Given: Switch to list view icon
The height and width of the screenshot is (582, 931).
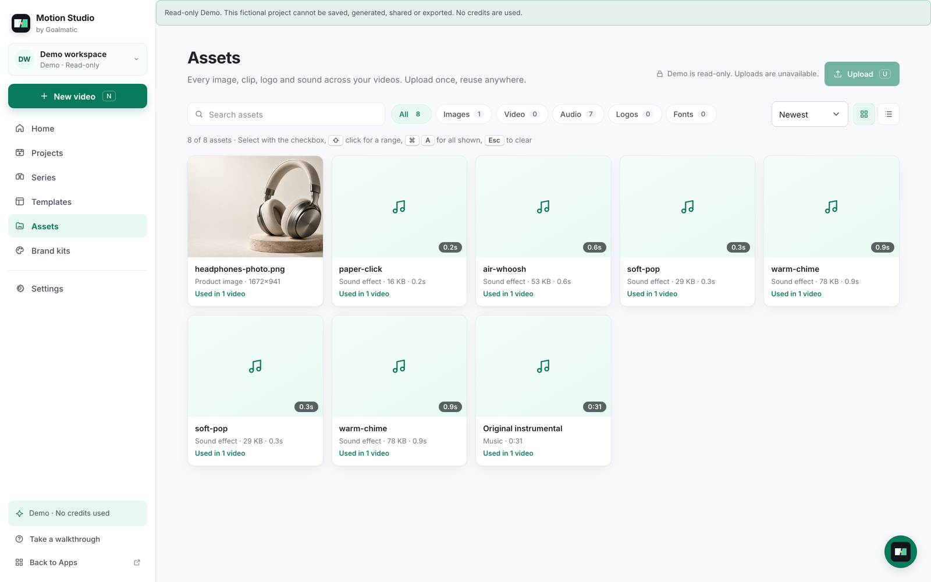Looking at the screenshot, I should click(889, 114).
